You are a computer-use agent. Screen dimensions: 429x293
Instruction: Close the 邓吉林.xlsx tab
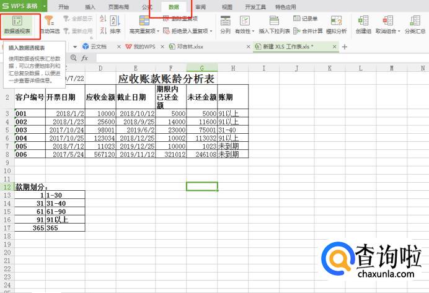[x=248, y=46]
